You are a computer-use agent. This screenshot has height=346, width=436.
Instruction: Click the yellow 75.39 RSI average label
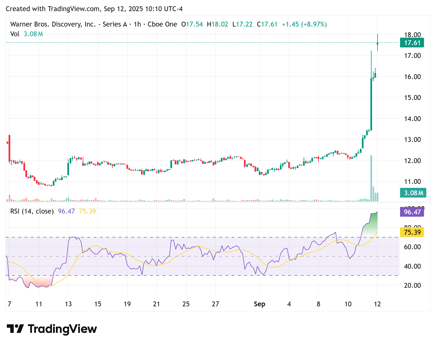[412, 232]
